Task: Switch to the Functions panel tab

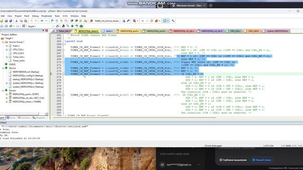Action: pos(24,118)
